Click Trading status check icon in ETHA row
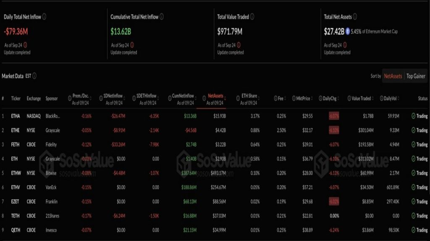This screenshot has width=430, height=241. coord(413,116)
